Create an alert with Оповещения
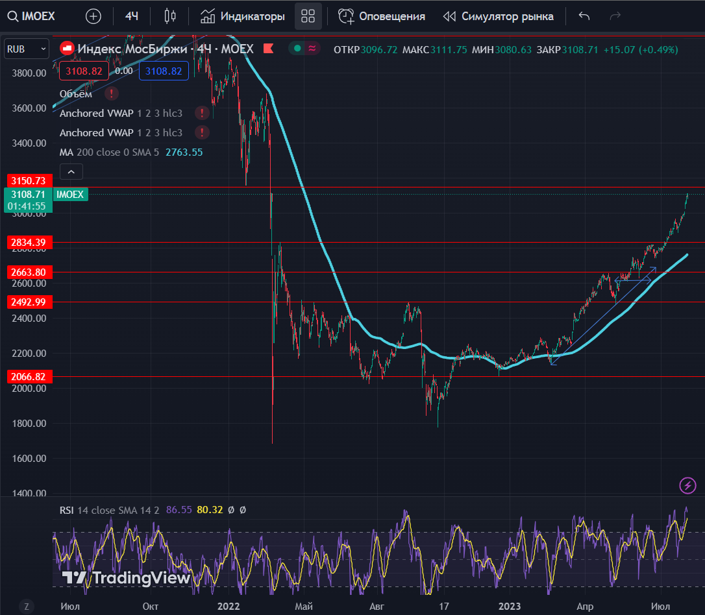The image size is (705, 615). tap(382, 17)
